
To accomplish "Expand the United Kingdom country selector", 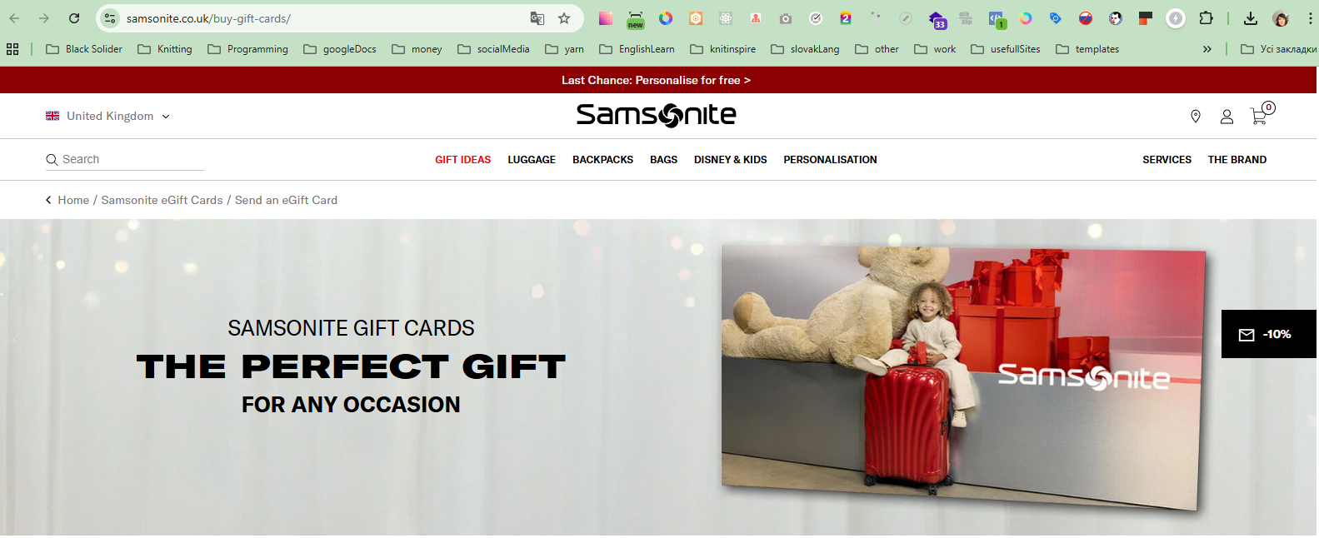I will click(x=107, y=117).
